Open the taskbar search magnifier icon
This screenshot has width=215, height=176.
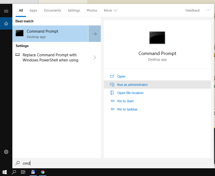[14, 172]
